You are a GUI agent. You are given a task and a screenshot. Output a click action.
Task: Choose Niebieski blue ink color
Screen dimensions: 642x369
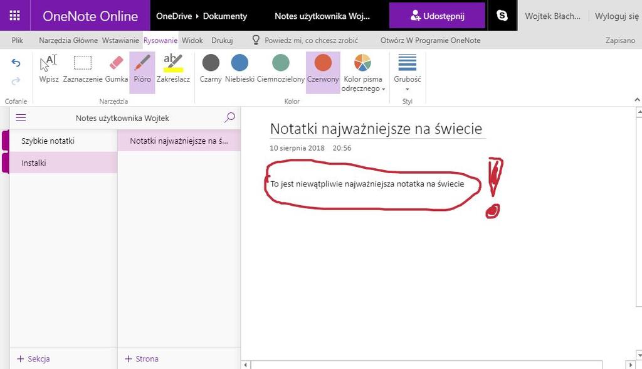point(239,69)
